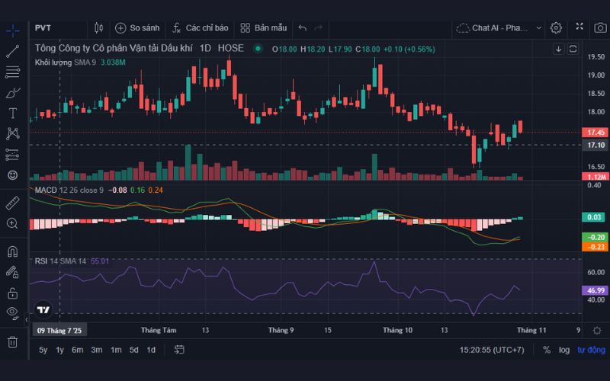The image size is (610, 381).
Task: Hide all drawings with eye icon
Action: click(x=12, y=312)
